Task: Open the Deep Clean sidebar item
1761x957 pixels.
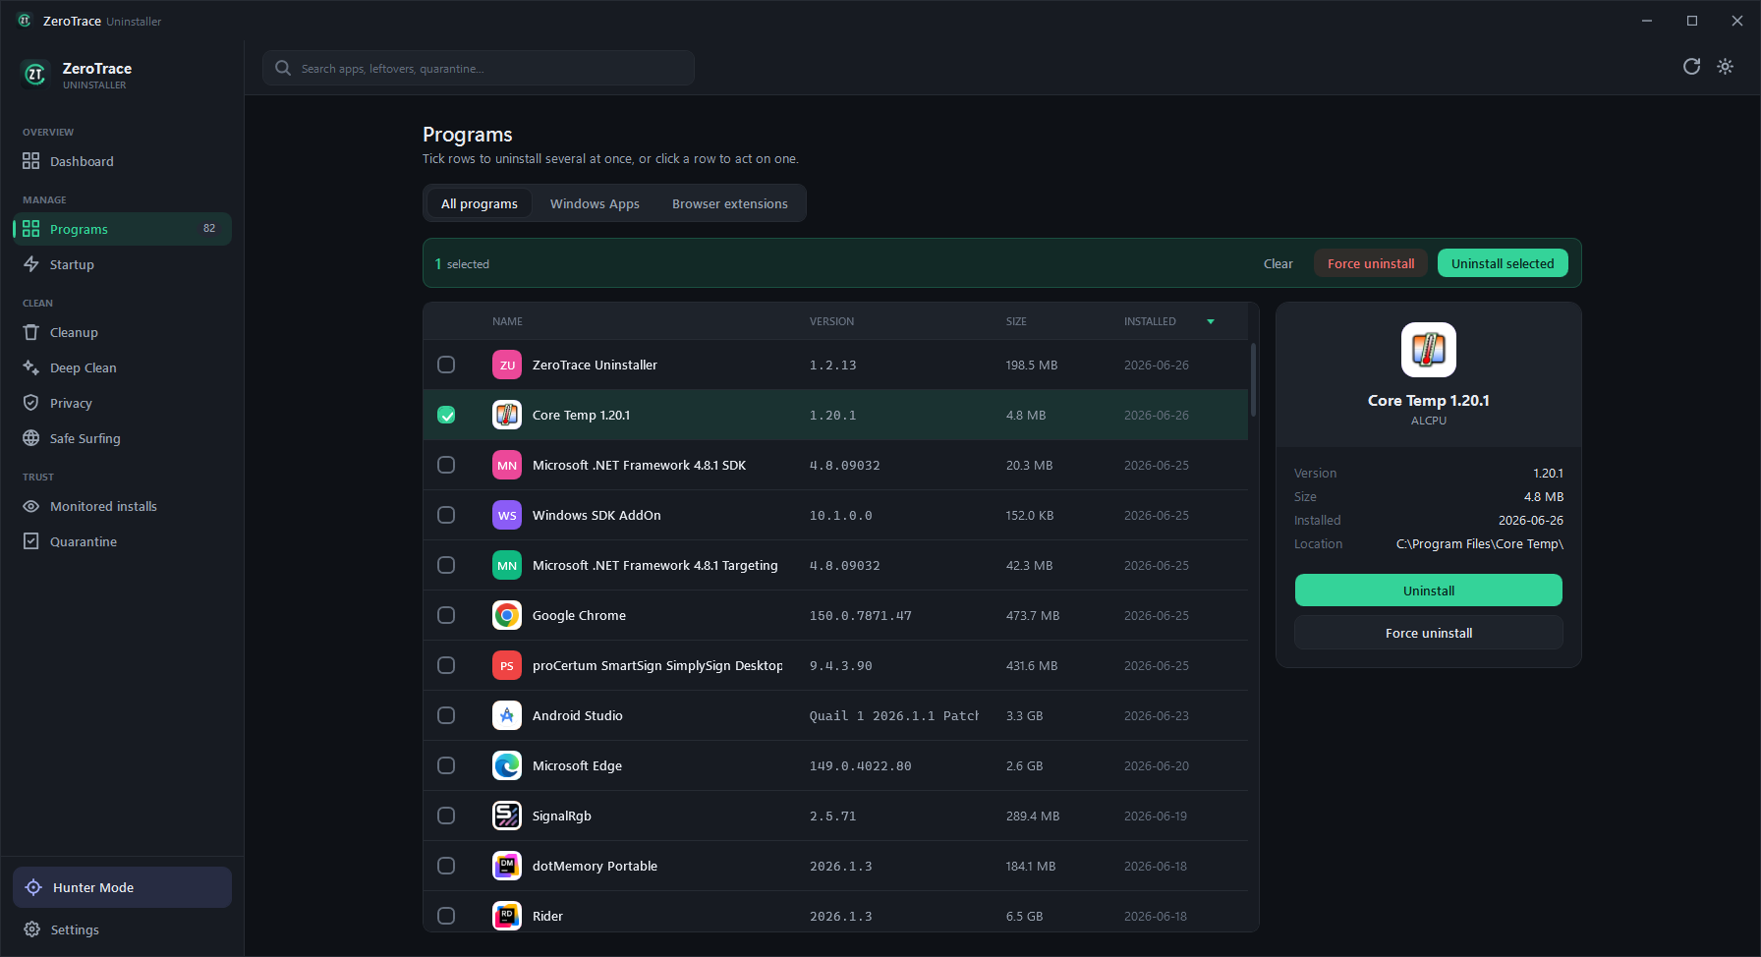Action: coord(123,367)
